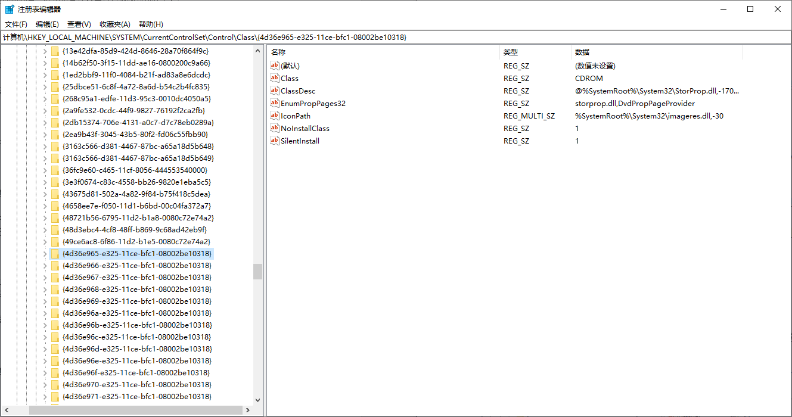
Task: Open the 文件(F) menu
Action: click(x=16, y=24)
